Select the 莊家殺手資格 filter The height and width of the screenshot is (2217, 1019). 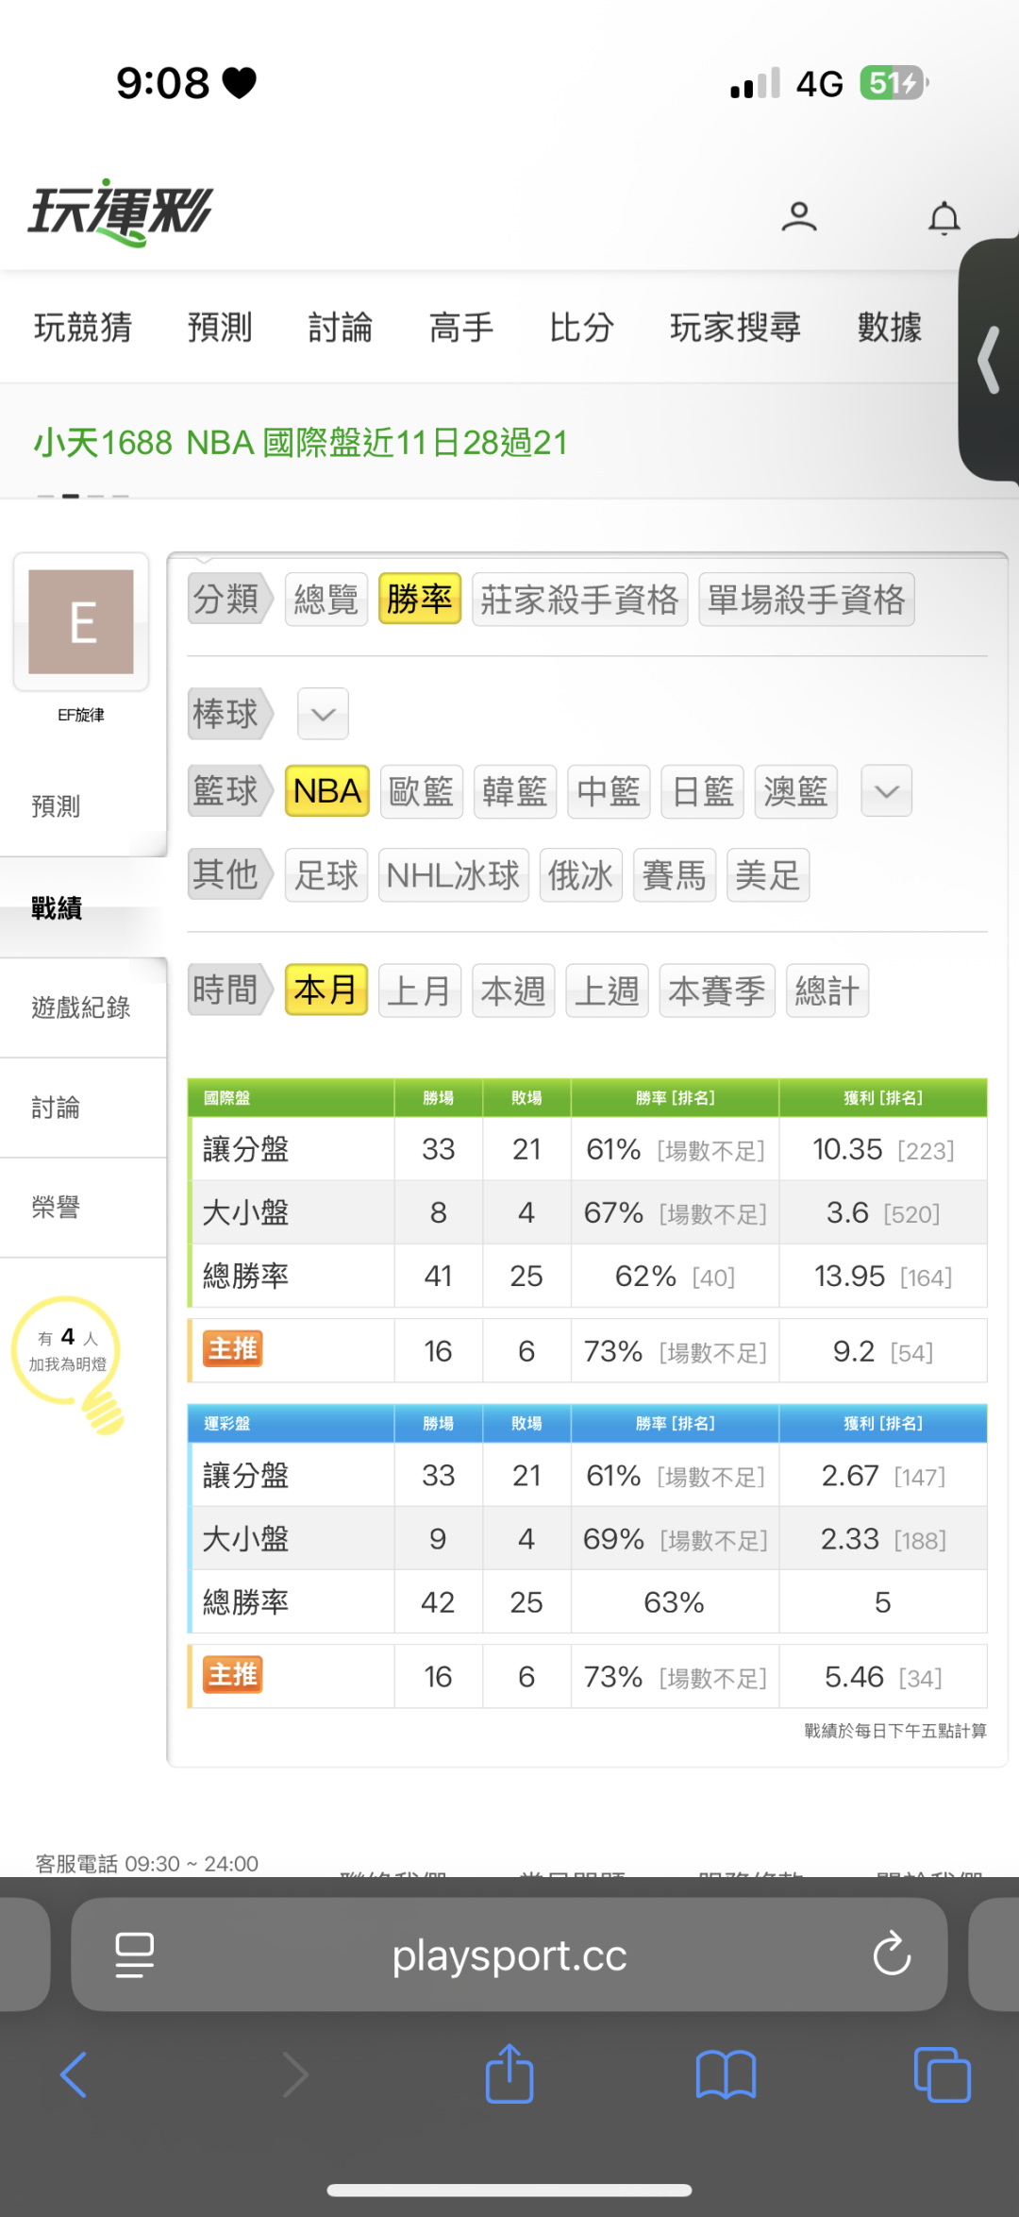click(x=579, y=599)
